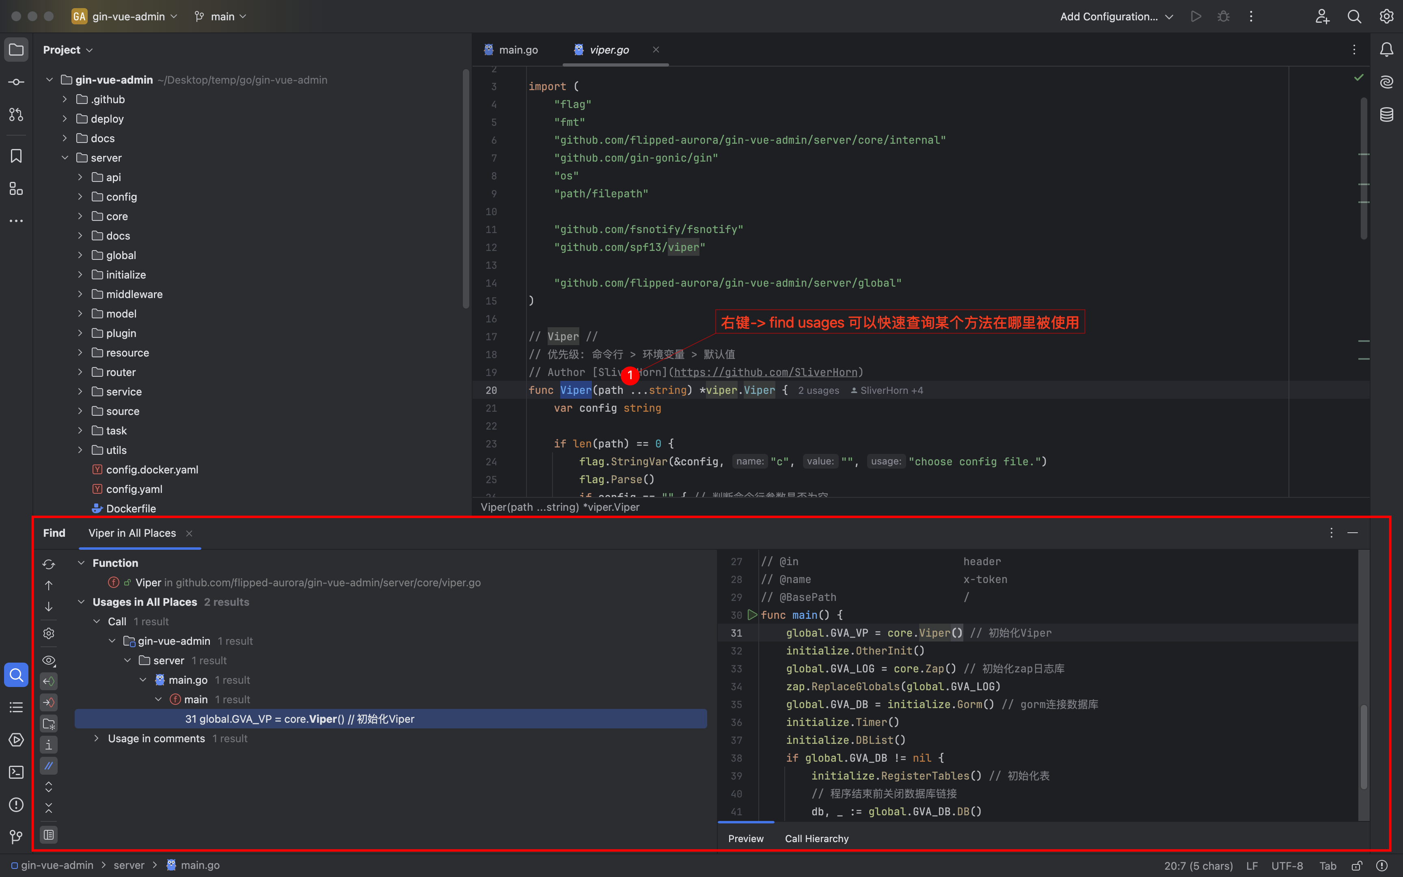Open main branch dropdown
The image size is (1403, 877).
pos(221,16)
